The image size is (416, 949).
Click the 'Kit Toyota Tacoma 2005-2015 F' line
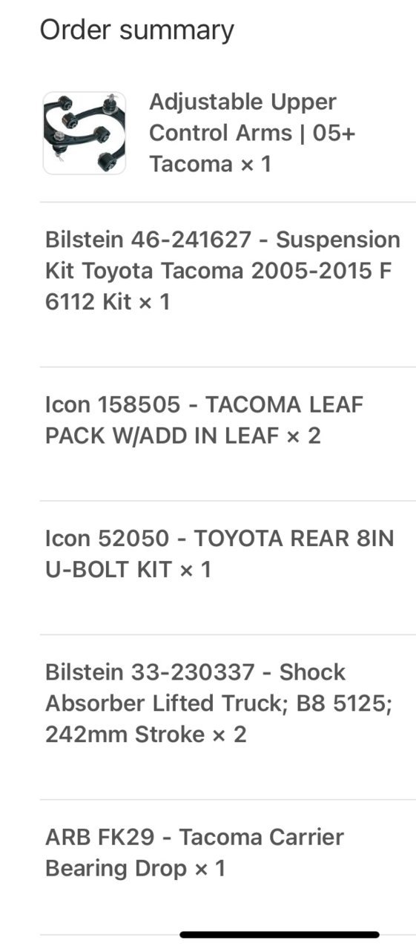pos(219,271)
